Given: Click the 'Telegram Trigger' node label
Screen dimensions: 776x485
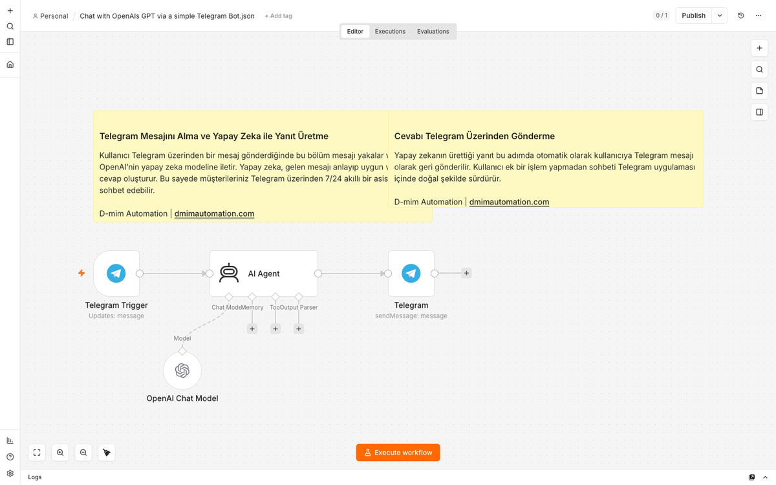Looking at the screenshot, I should point(116,305).
